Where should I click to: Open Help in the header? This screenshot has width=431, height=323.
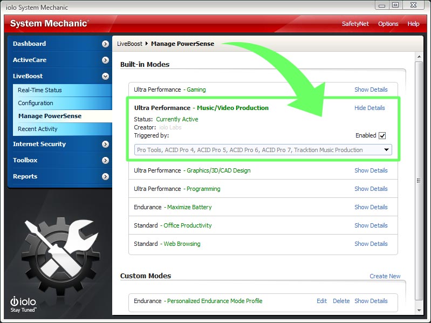click(x=413, y=24)
